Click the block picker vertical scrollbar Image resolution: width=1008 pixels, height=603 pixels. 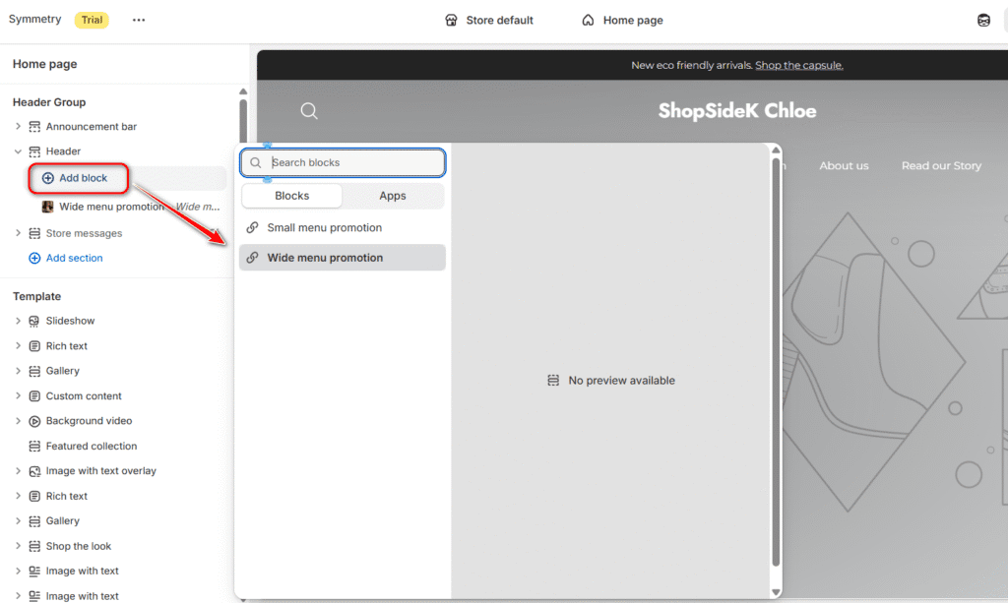(776, 364)
